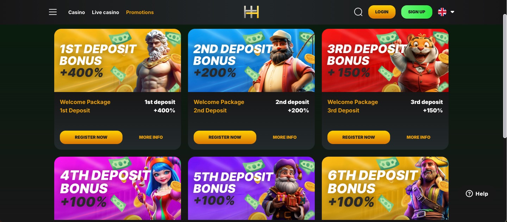Click Register Now under 3rd deposit

(359, 137)
